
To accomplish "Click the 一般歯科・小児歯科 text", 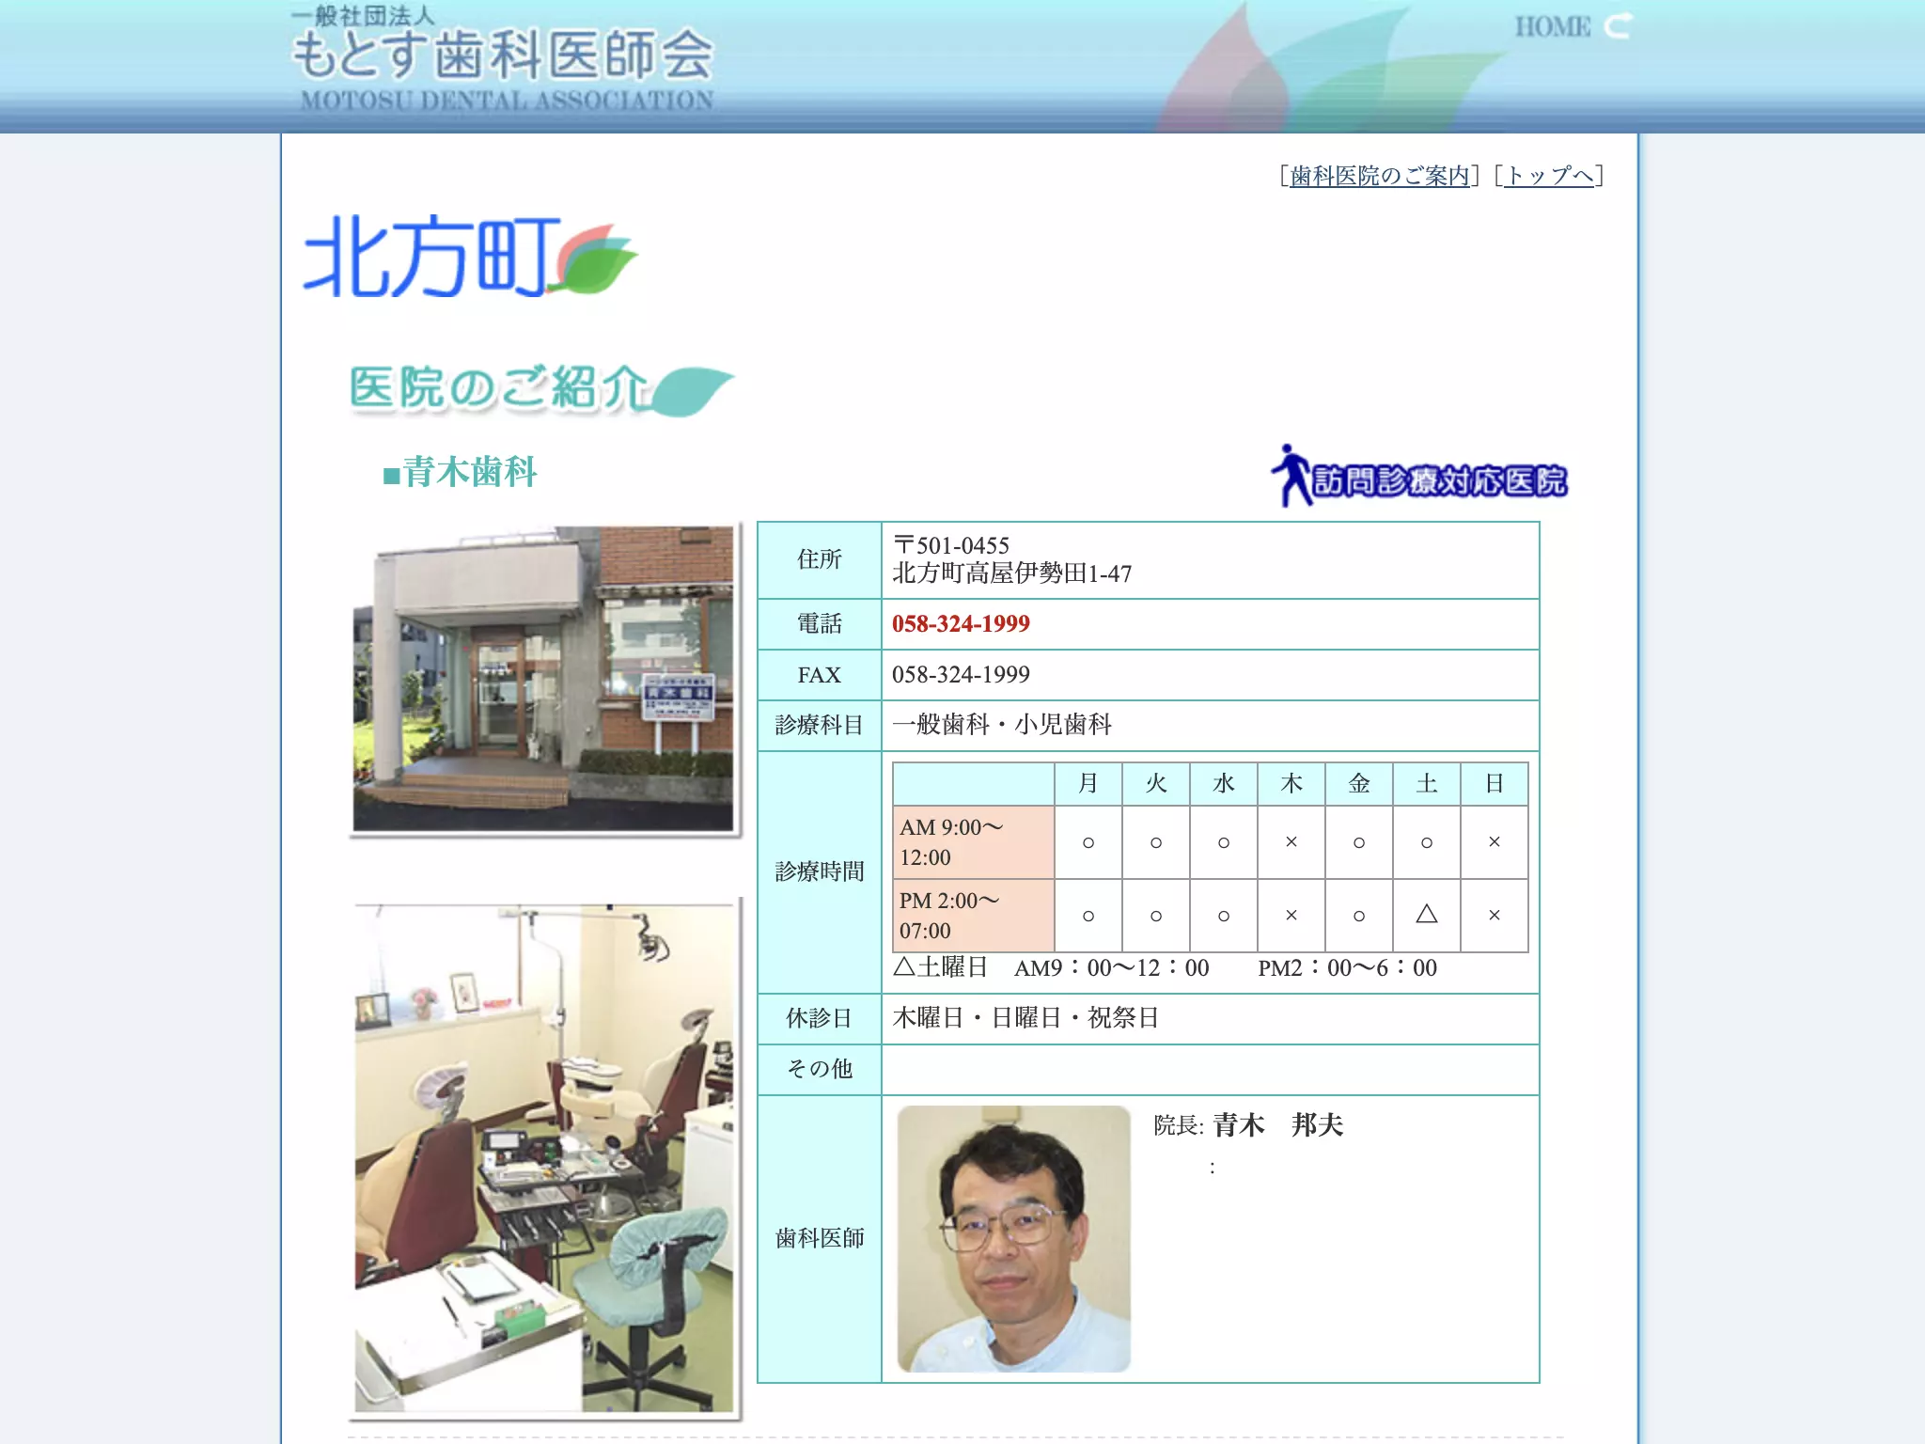I will point(1002,725).
